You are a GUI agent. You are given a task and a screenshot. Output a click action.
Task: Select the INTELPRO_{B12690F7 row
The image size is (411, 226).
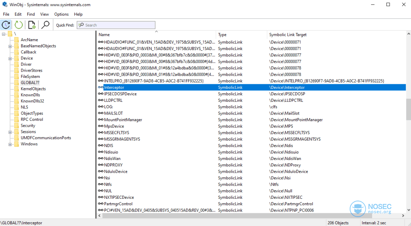251,81
